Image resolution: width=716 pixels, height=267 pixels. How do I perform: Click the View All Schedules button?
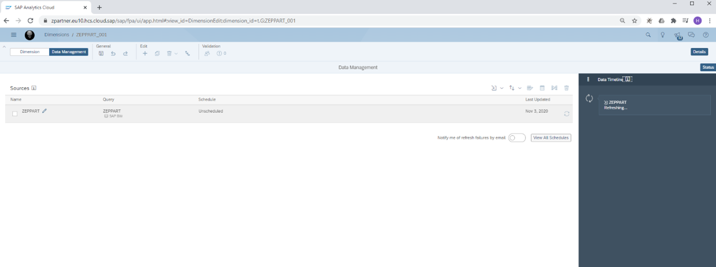pos(551,138)
